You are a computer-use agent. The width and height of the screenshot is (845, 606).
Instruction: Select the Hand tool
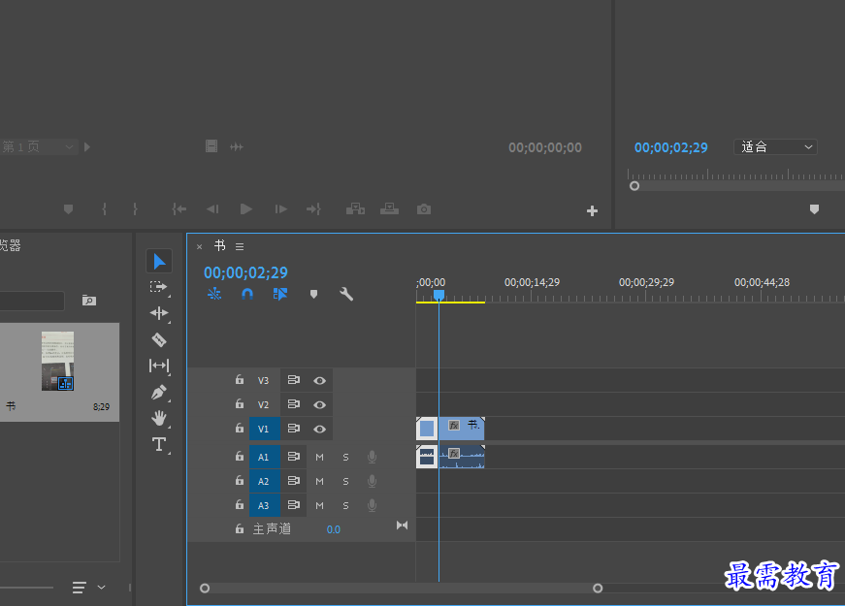click(159, 418)
